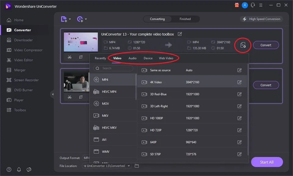This screenshot has width=293, height=176.
Task: Switch to the Finished tab
Action: [185, 19]
